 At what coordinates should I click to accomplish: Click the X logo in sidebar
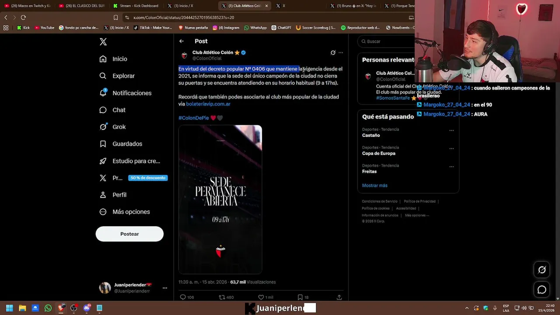(103, 42)
